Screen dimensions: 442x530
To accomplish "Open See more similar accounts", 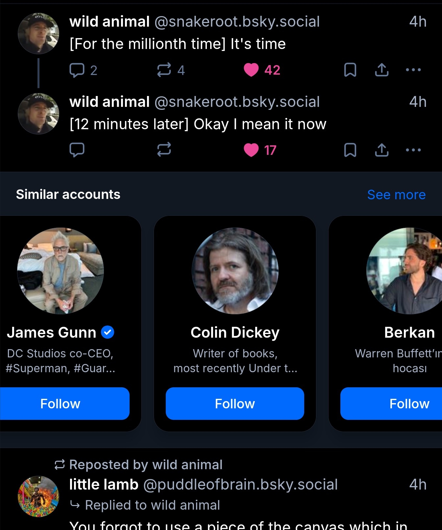I will click(396, 195).
